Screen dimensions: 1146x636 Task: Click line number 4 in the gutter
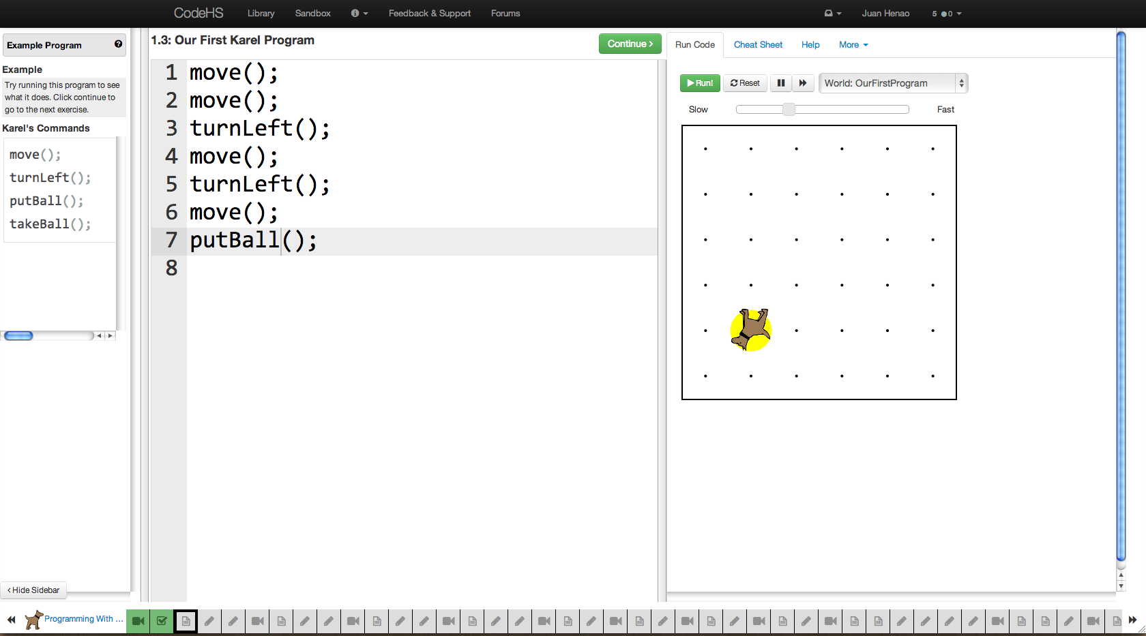[x=171, y=156]
